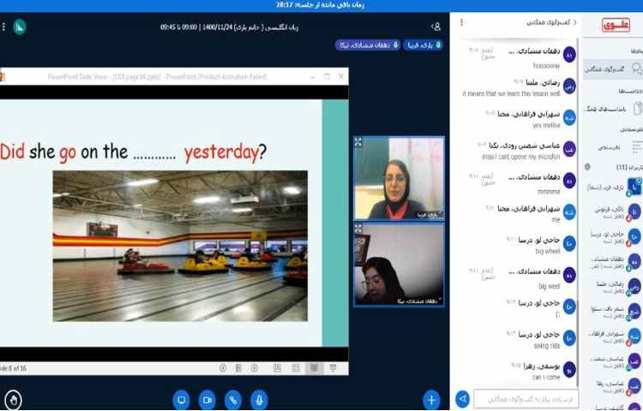
Task: Open the blue plus actions button
Action: [x=431, y=399]
